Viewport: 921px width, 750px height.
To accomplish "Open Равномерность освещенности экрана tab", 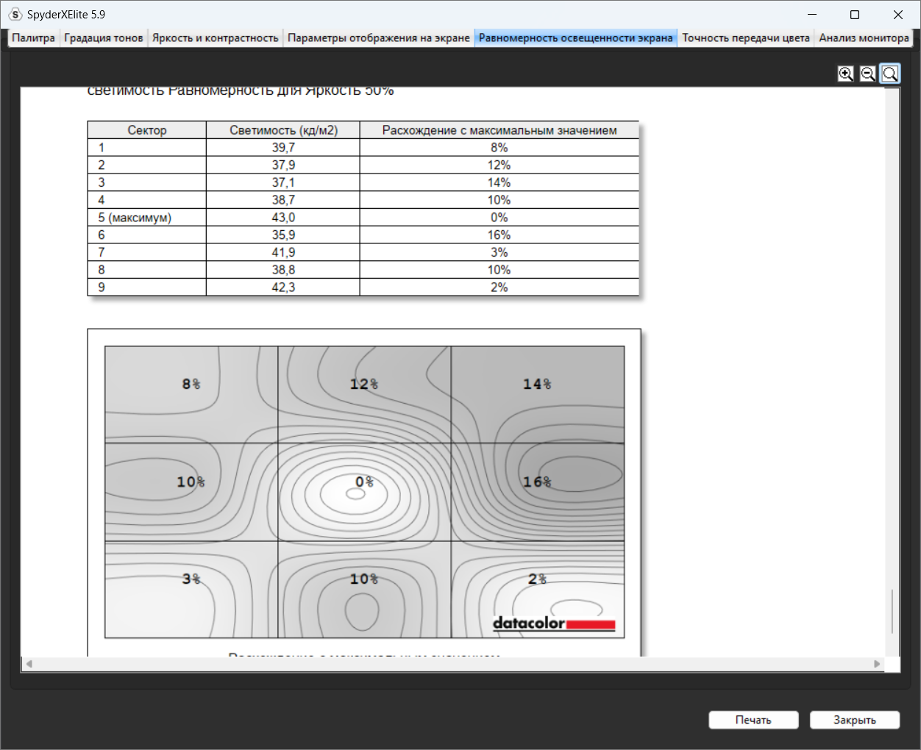I will coord(576,38).
